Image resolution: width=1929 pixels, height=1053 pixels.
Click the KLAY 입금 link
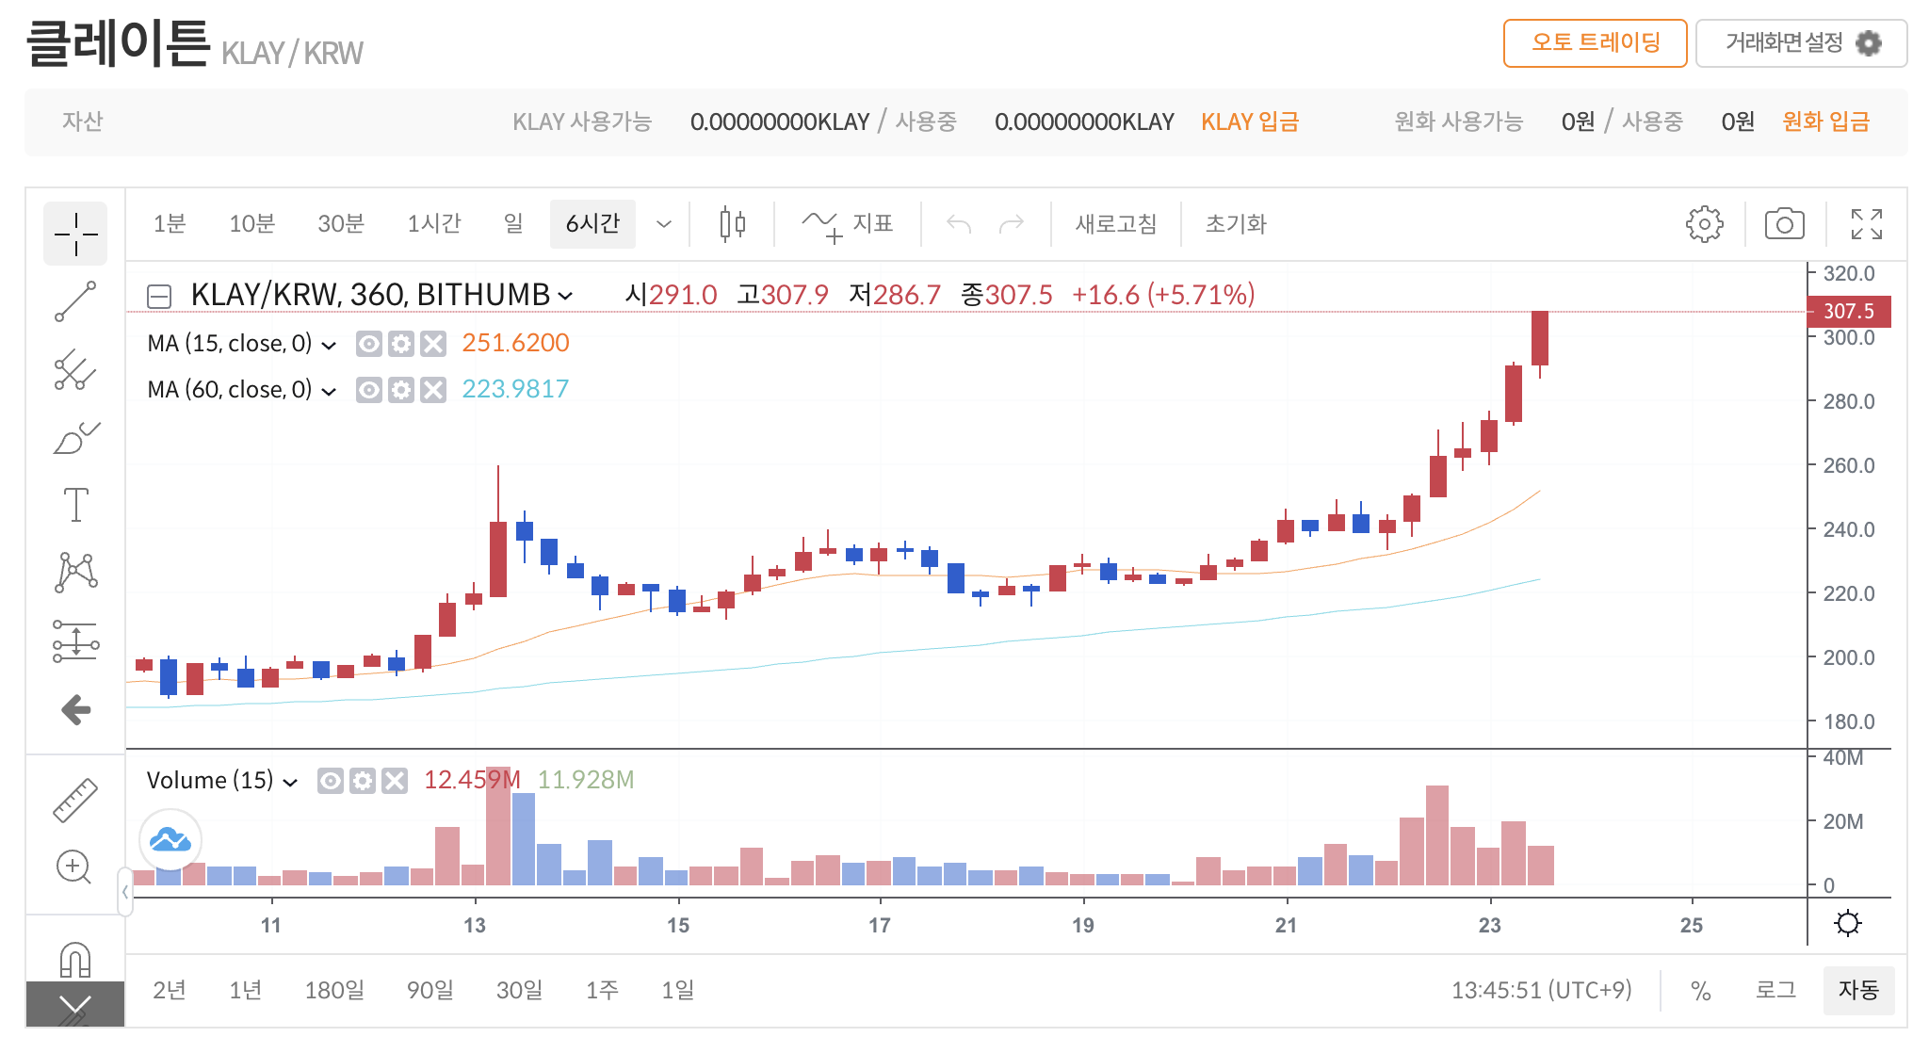coord(1249,121)
